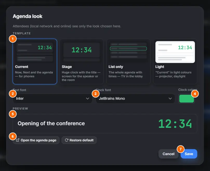Choose the Stage template card
Image resolution: width=210 pixels, height=171 pixels.
click(82, 62)
